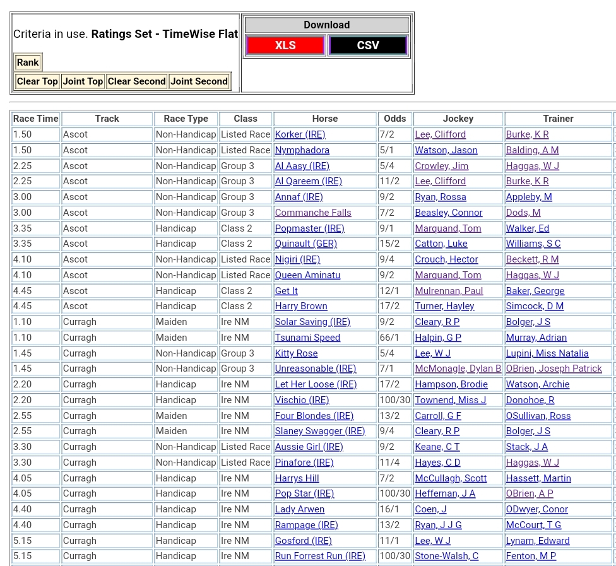Open jockey Marquand, Tom on Popmaster row
Screen dimensions: 616x566
(x=447, y=228)
